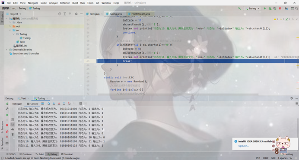
Task: Switch to the Debugger tab
Action: 17,104
